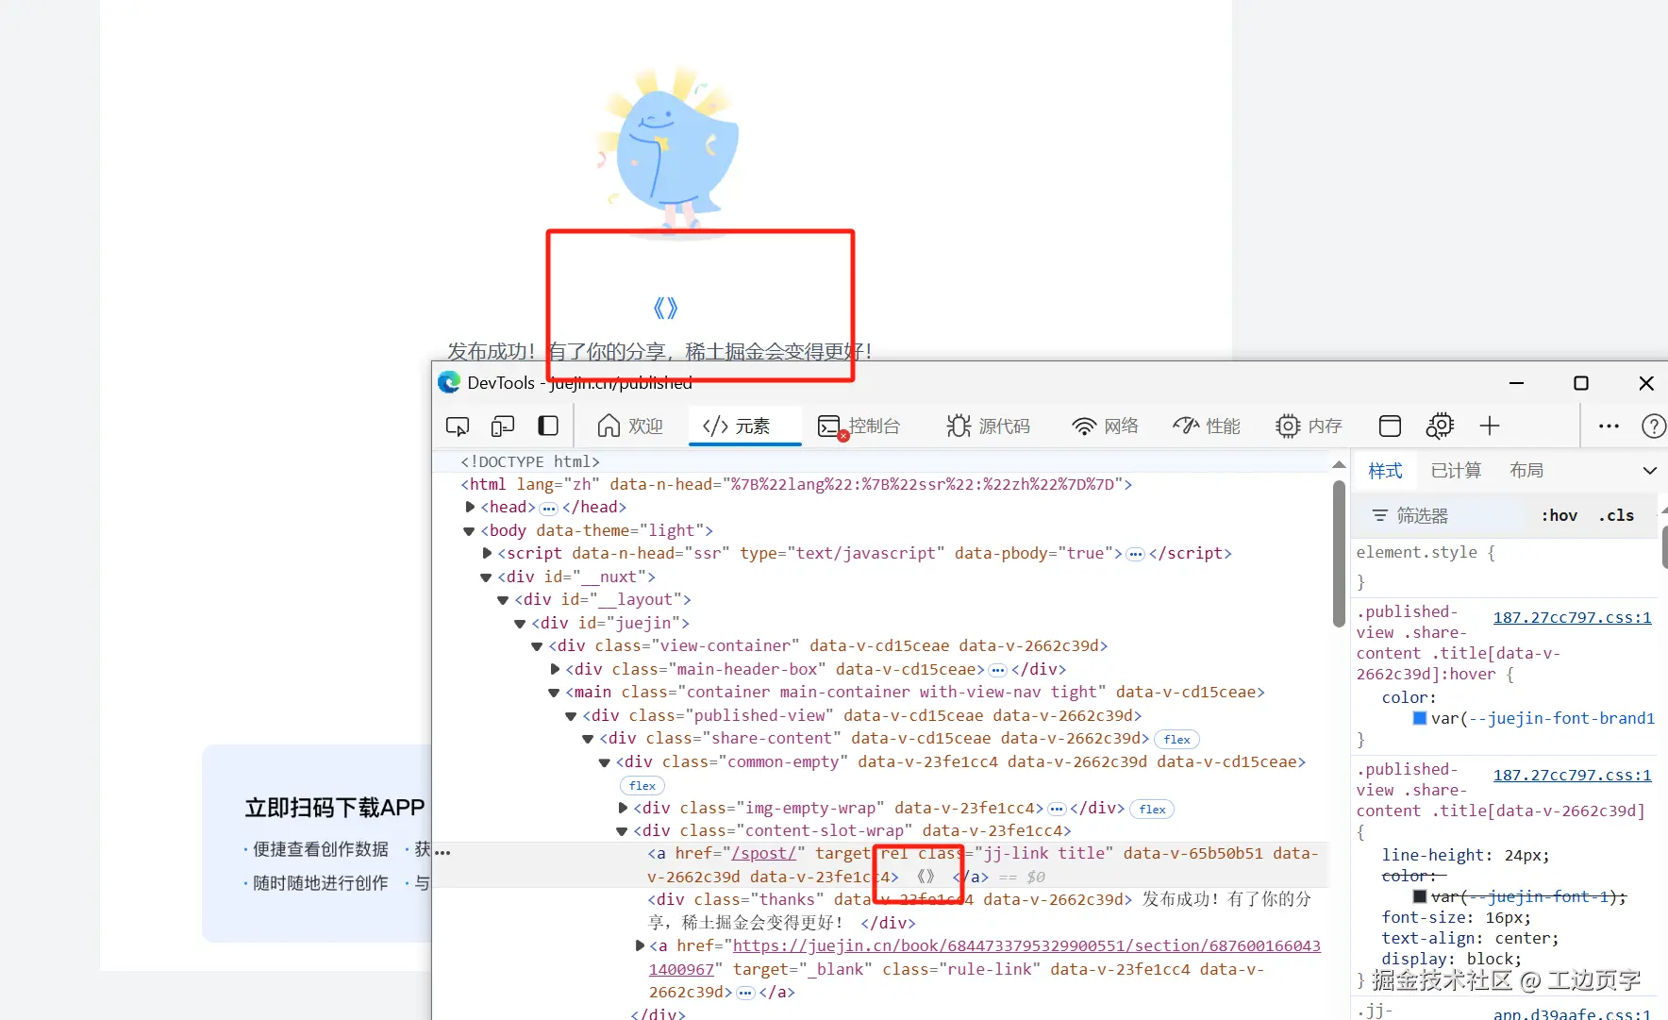Open the 187.27cc797.css:1 stylesheet link
1668x1020 pixels.
coord(1572,617)
